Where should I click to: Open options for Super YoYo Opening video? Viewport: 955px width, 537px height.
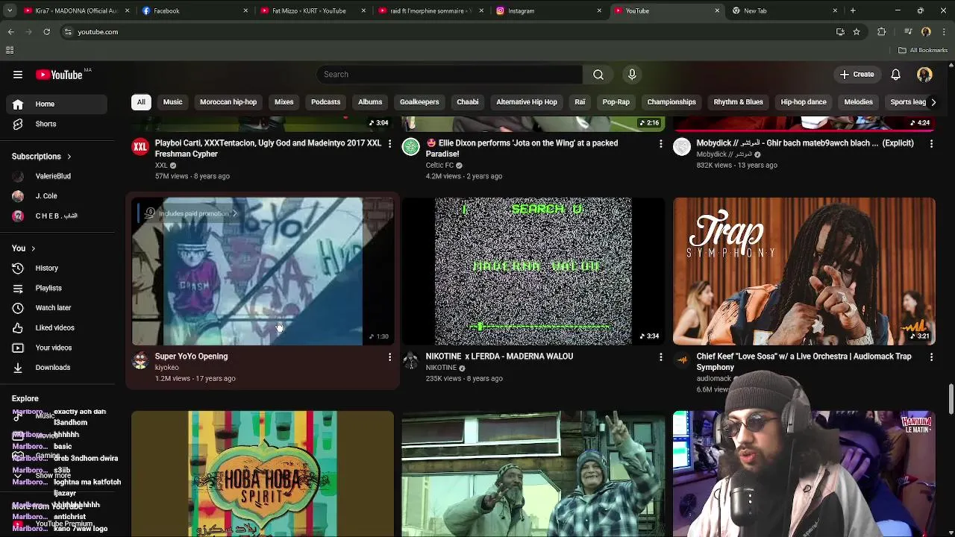389,357
